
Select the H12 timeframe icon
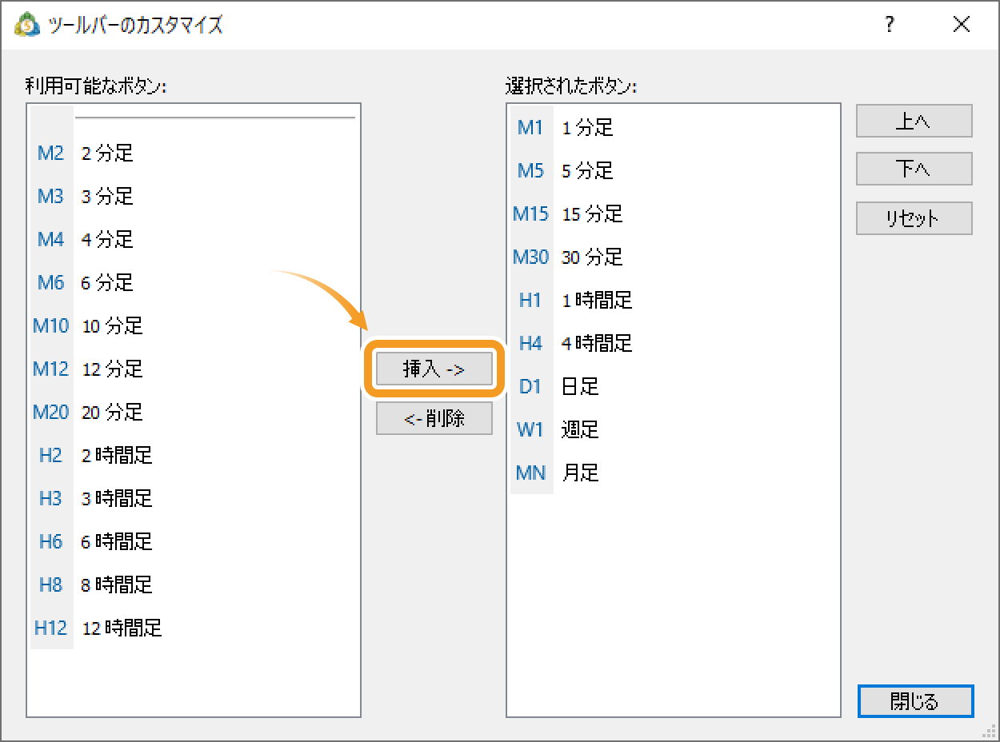click(50, 628)
